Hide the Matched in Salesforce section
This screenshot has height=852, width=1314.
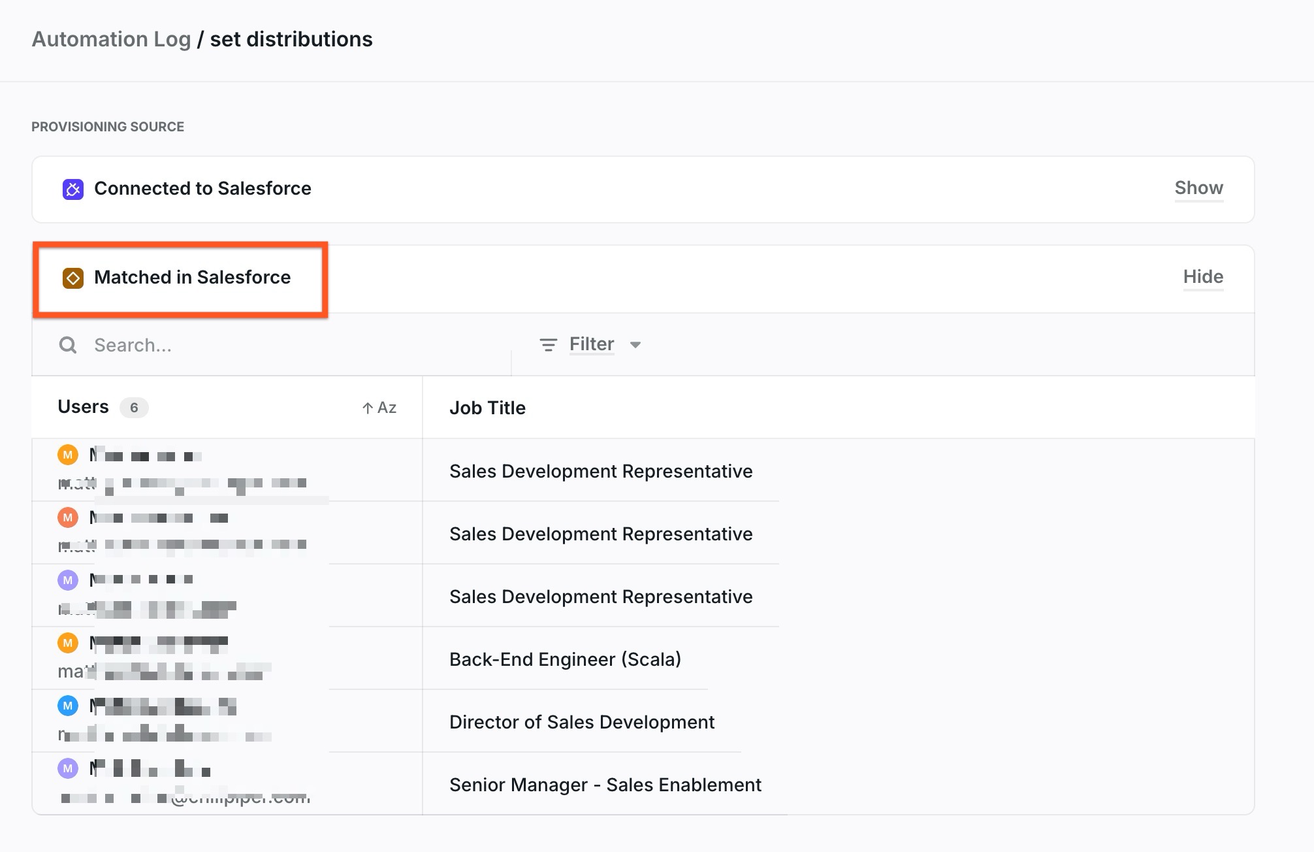pos(1202,277)
